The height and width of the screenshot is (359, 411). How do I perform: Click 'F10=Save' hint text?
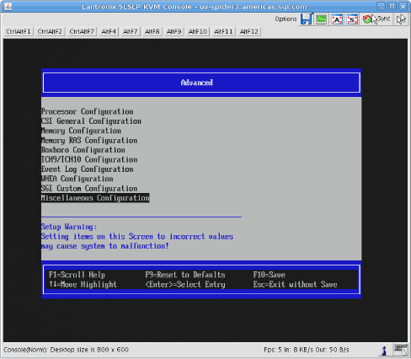coord(270,275)
